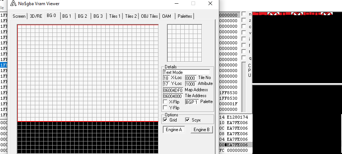The width and height of the screenshot is (342, 154).
Task: Select Engine A button
Action: (x=174, y=130)
